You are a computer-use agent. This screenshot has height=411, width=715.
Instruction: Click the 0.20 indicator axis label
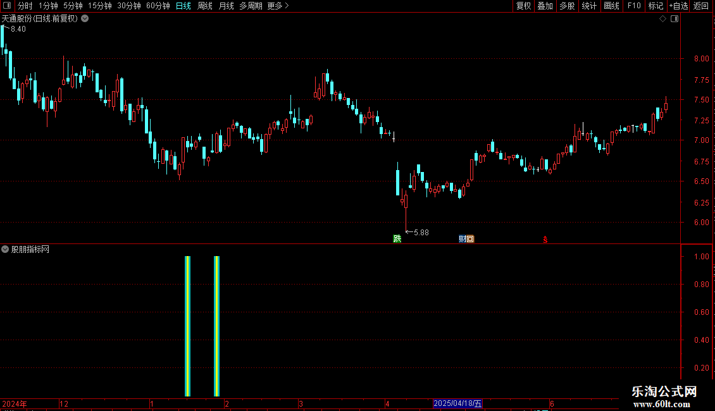click(701, 368)
